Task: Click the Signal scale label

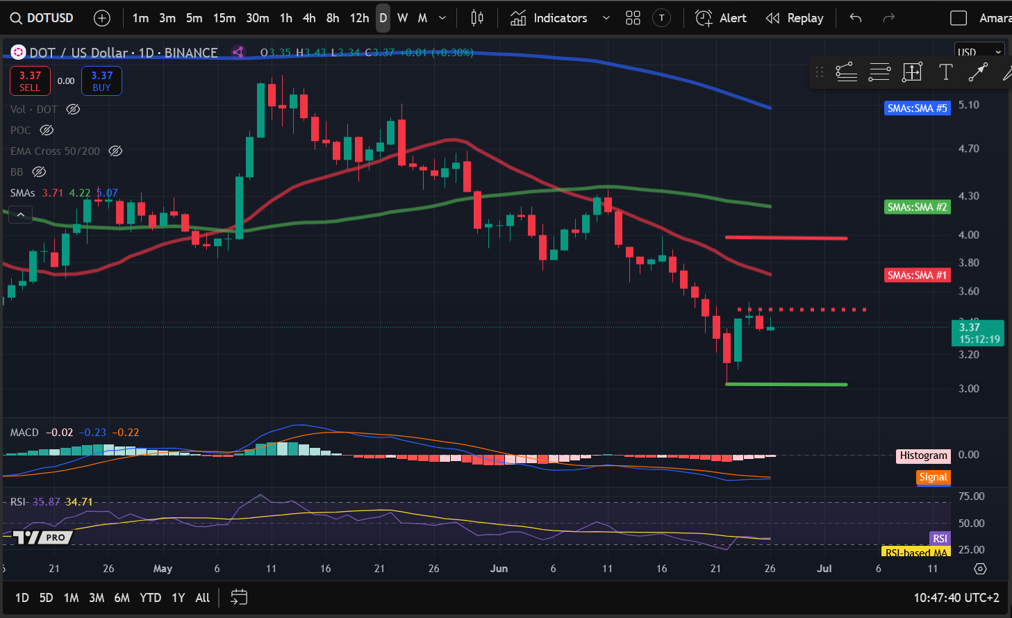Action: pyautogui.click(x=933, y=477)
